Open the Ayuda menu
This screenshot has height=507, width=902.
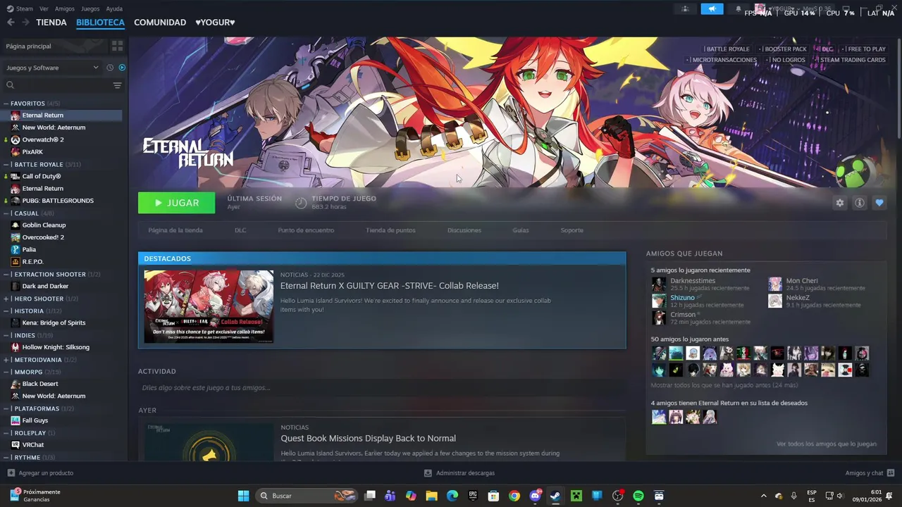114,9
